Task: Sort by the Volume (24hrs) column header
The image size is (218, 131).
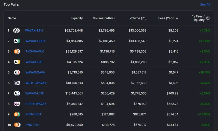Action: click(104, 18)
